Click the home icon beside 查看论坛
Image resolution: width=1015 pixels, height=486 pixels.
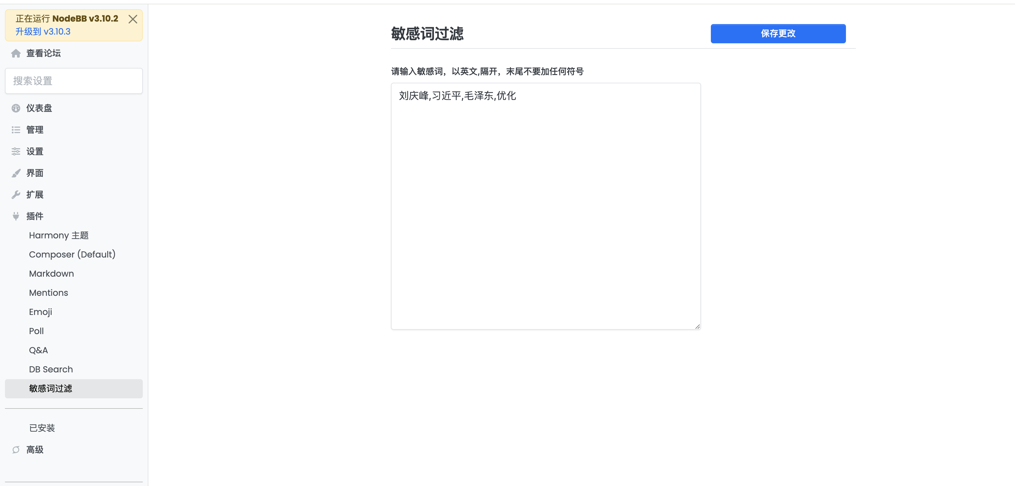coord(16,53)
